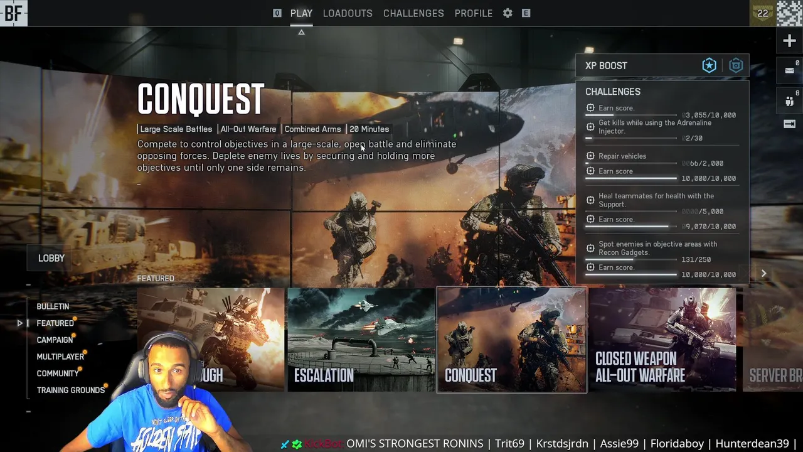Select the partially visible SERVER BROWSER card
This screenshot has height=452, width=803.
tap(772, 340)
